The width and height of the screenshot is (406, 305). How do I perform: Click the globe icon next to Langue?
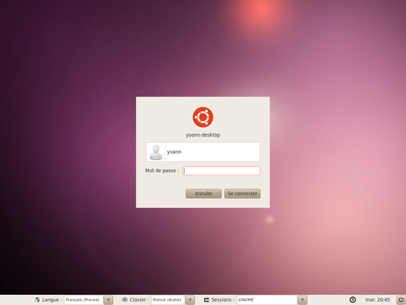37,299
